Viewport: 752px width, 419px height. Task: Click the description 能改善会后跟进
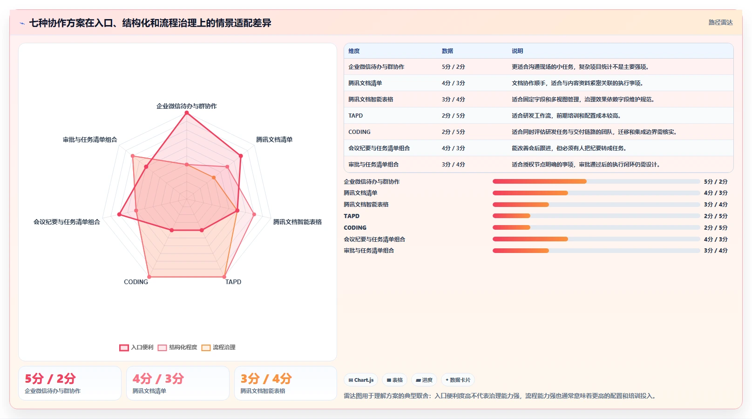(569, 148)
